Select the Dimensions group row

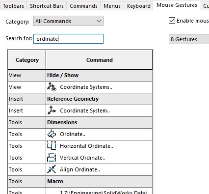click(x=80, y=122)
